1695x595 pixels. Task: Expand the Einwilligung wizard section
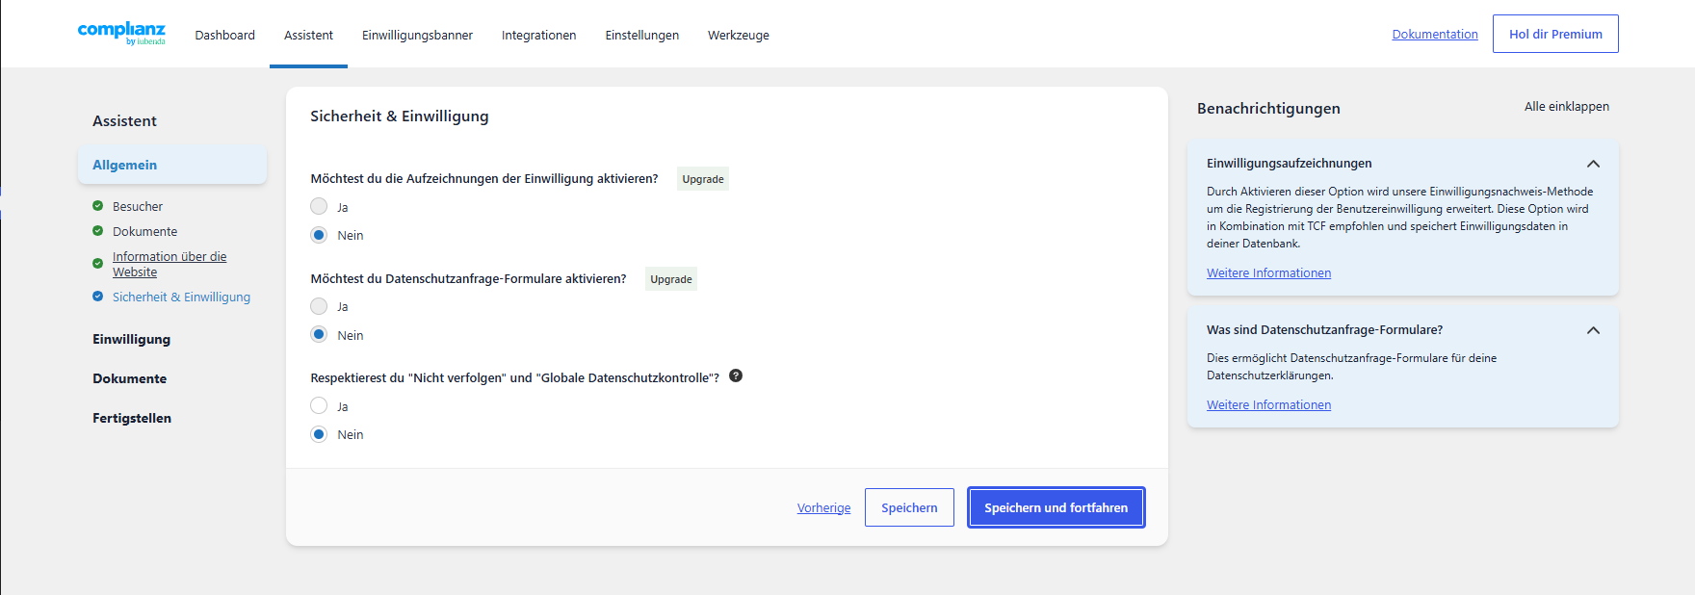tap(132, 339)
